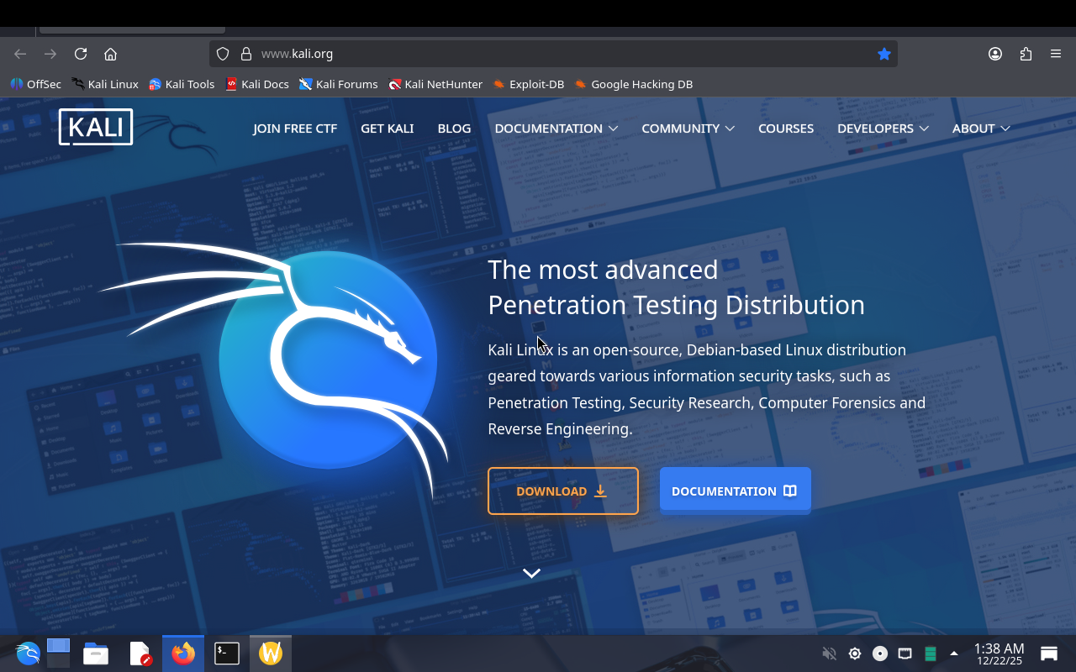Click the Firefox home icon
The width and height of the screenshot is (1076, 672).
pyautogui.click(x=110, y=54)
